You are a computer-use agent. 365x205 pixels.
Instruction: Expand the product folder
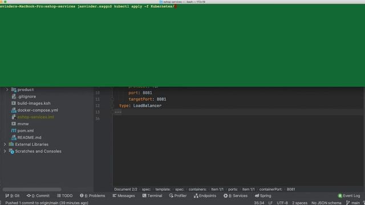(7, 89)
